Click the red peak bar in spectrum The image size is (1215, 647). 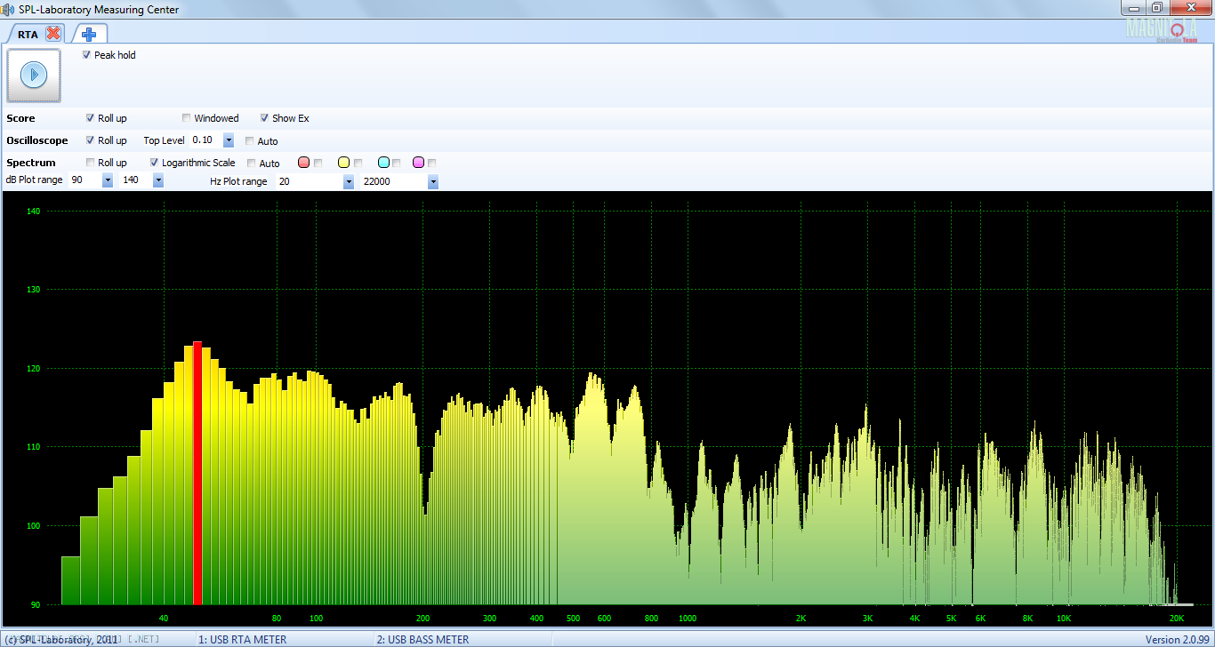197,471
